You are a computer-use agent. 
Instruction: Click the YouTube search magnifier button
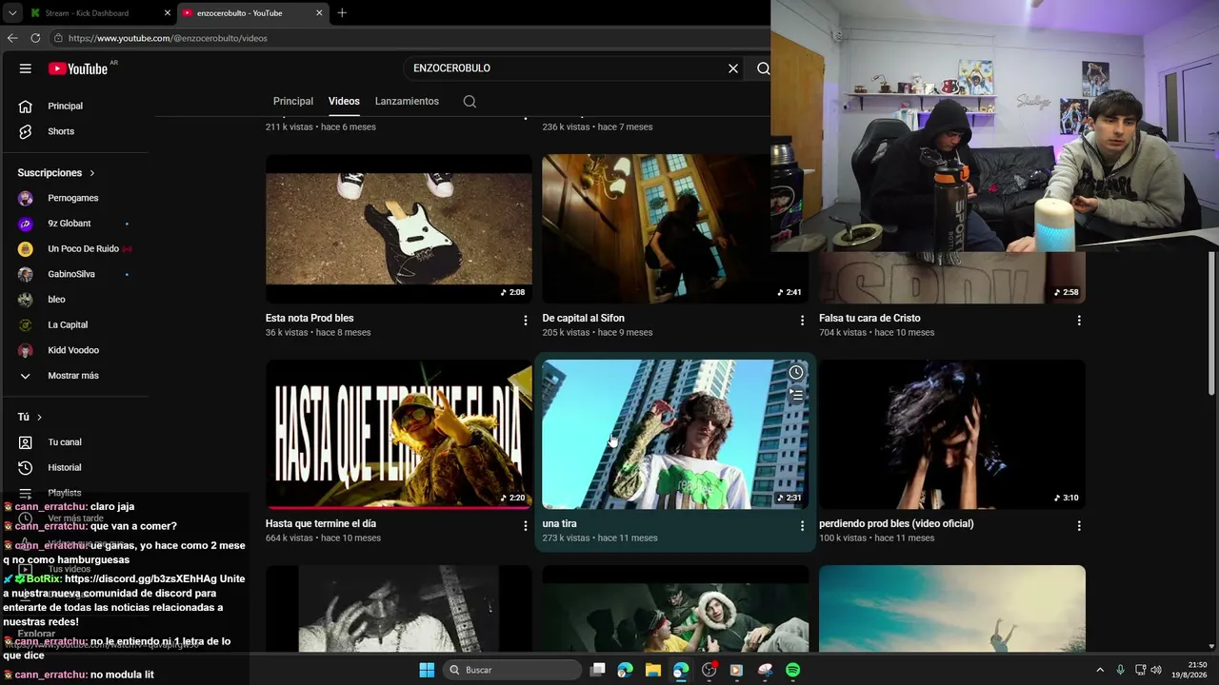[763, 68]
